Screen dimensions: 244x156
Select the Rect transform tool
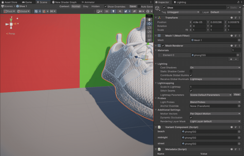[x=149, y=36]
